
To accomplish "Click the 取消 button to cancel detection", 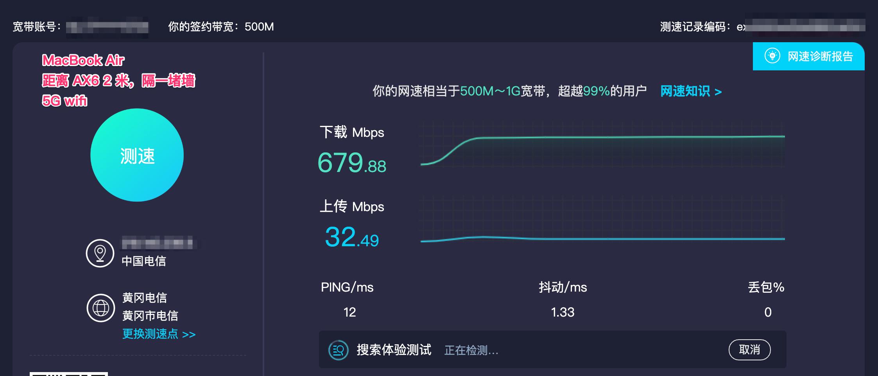I will point(750,350).
